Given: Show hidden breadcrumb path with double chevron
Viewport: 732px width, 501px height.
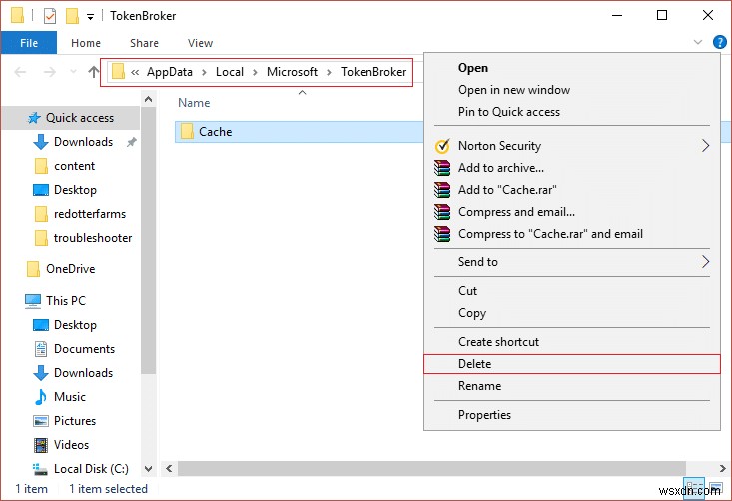Looking at the screenshot, I should point(135,72).
